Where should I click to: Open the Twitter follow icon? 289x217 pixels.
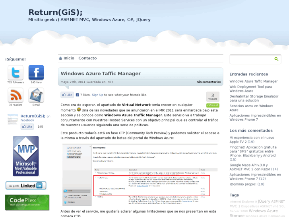click(x=16, y=72)
